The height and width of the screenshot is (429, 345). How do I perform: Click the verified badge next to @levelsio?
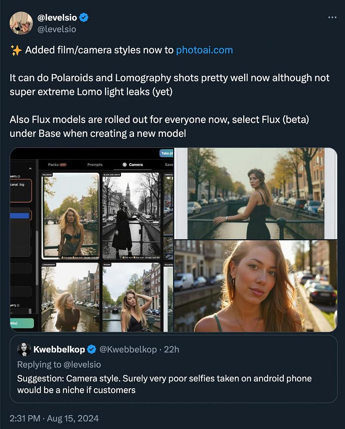coord(84,18)
